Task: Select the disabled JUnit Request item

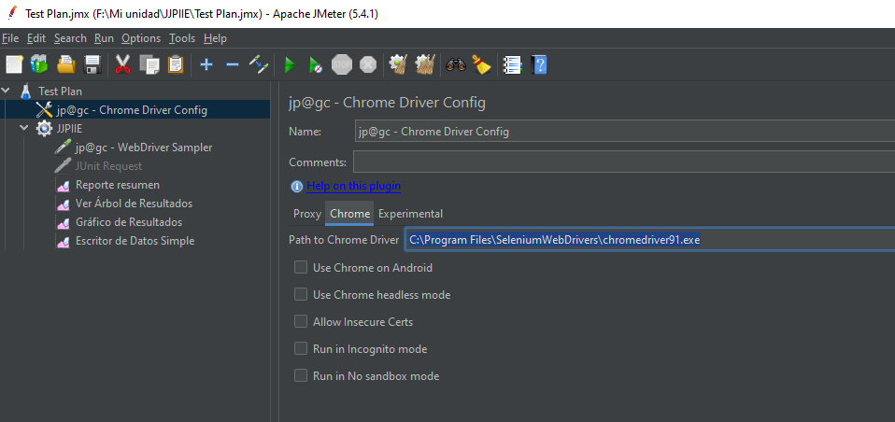Action: tap(108, 166)
